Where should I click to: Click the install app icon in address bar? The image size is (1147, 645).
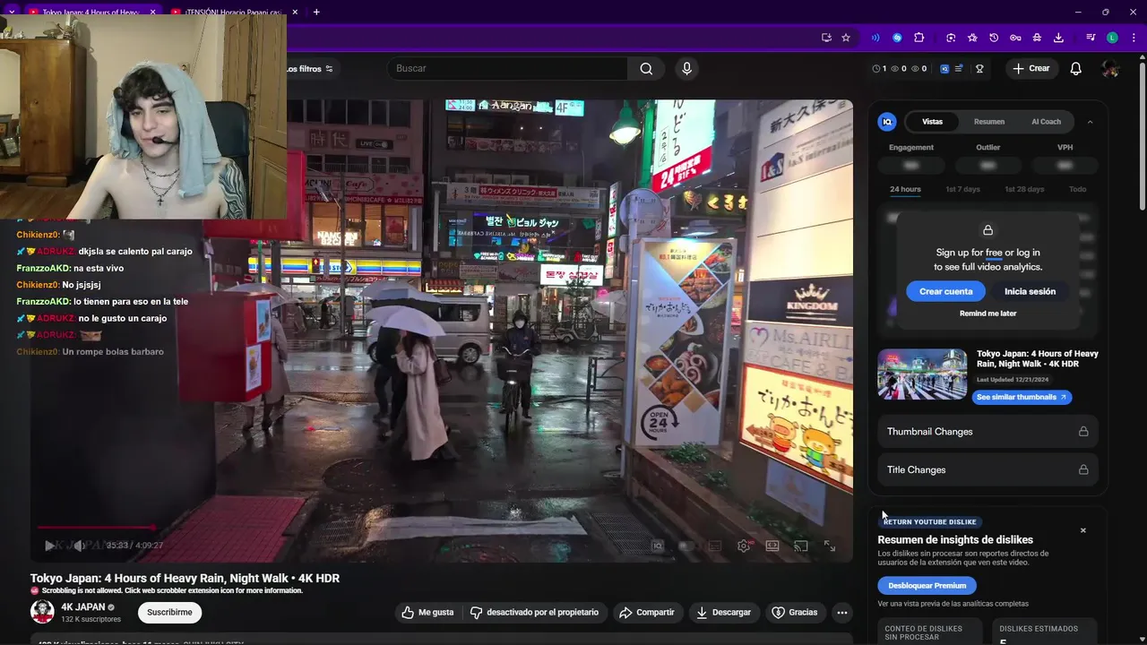tap(826, 38)
